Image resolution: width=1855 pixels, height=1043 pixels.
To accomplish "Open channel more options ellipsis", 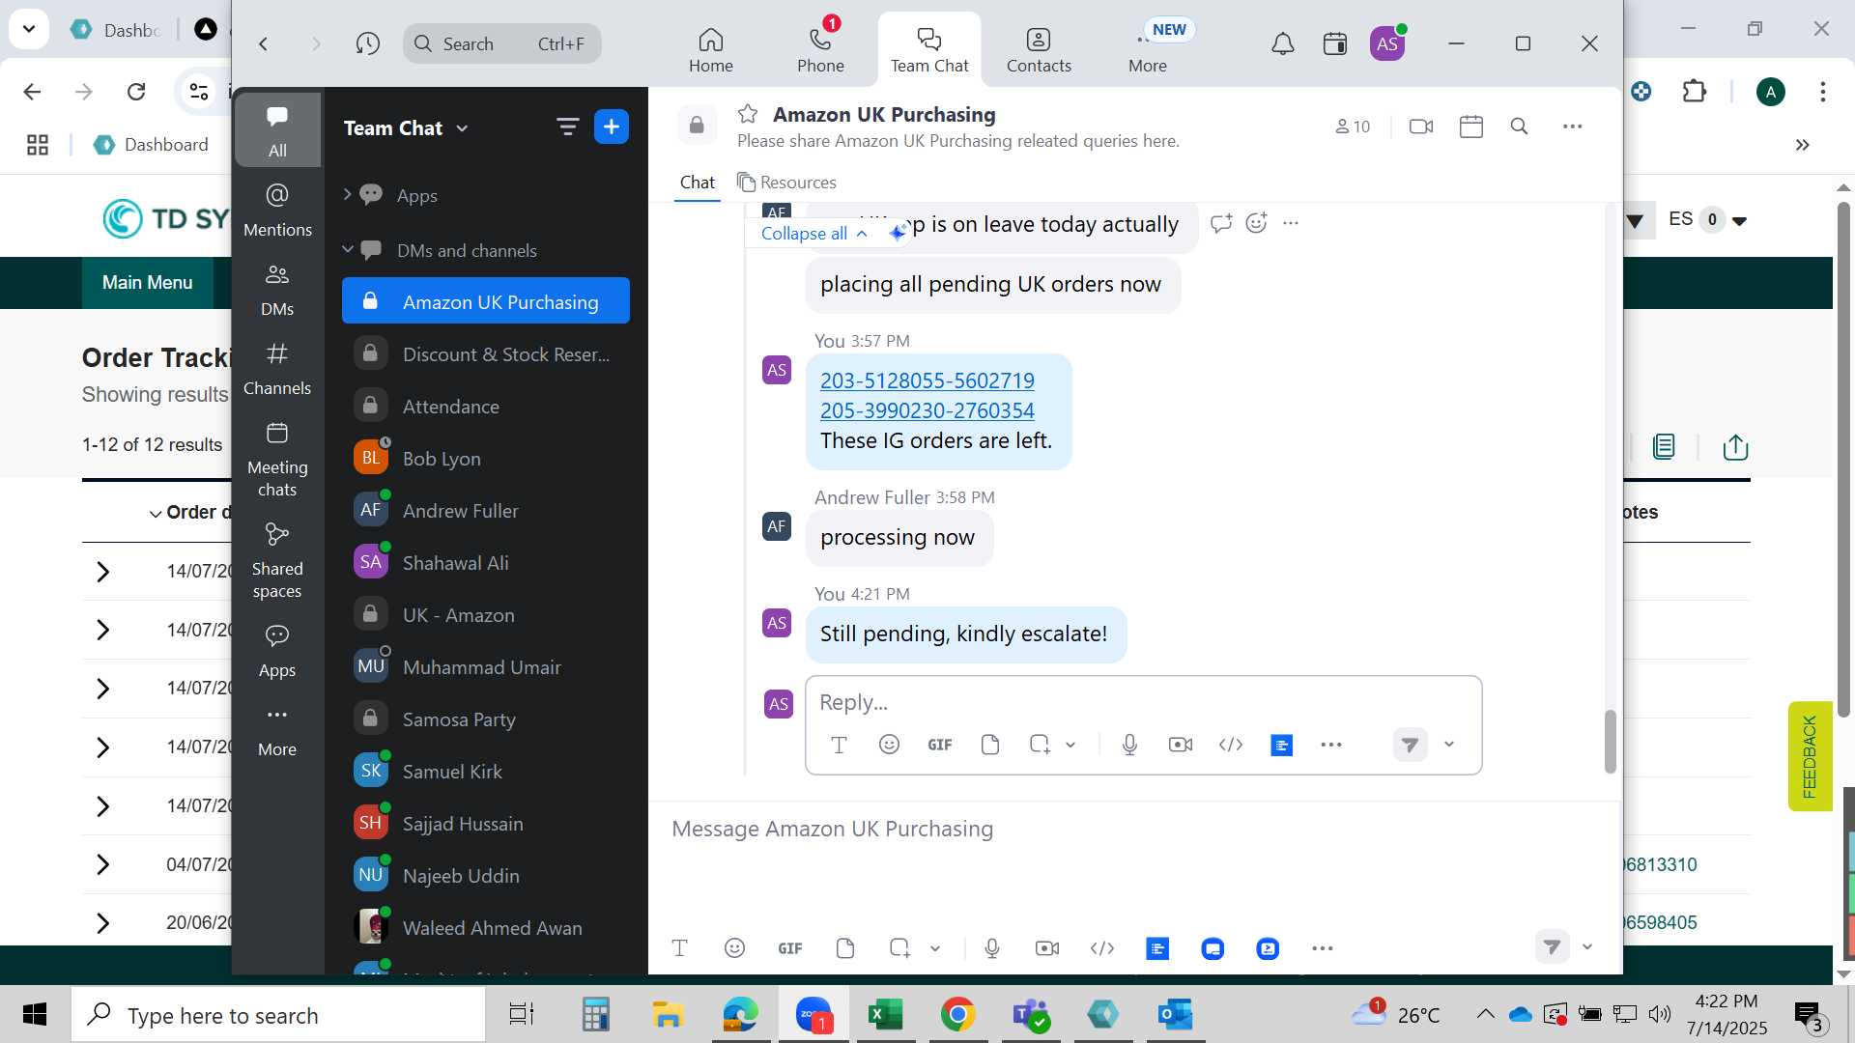I will [1572, 127].
